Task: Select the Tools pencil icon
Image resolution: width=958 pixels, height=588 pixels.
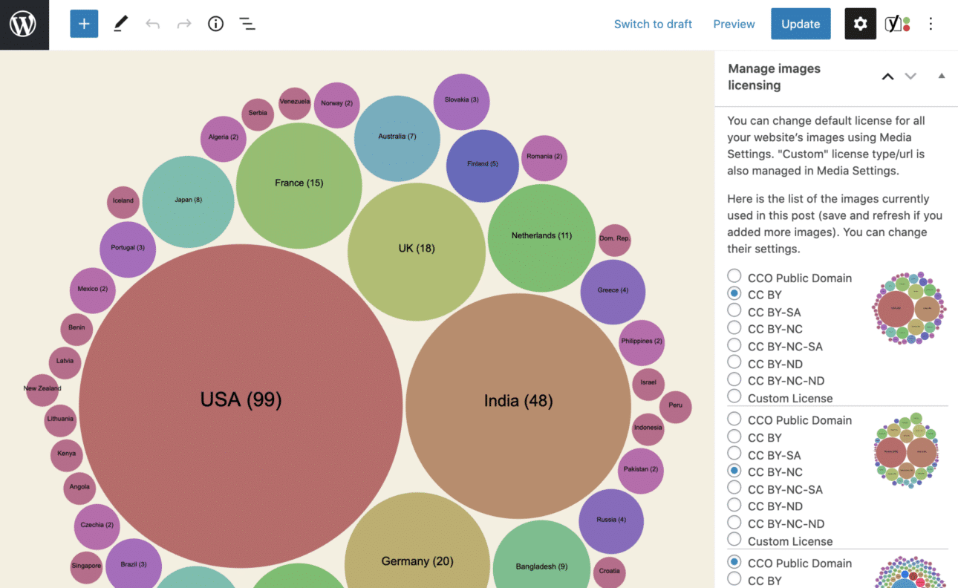Action: [120, 23]
